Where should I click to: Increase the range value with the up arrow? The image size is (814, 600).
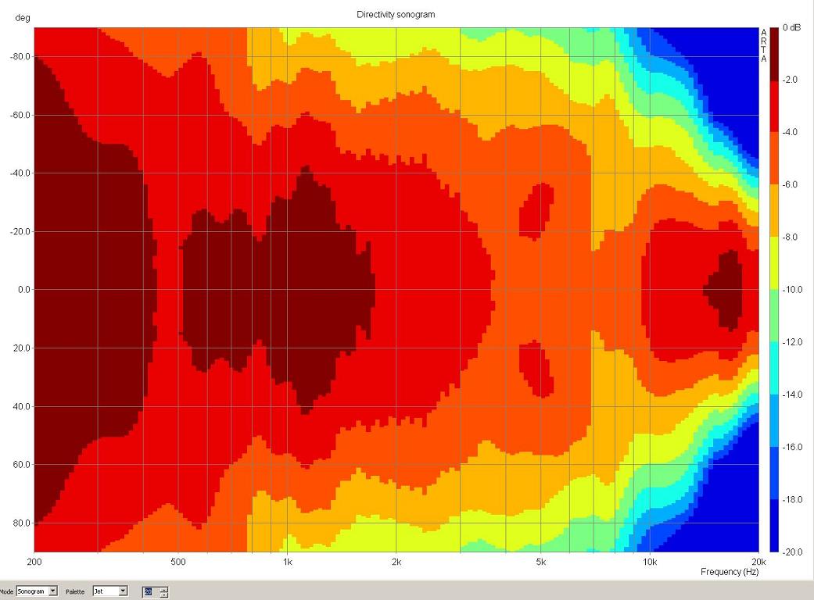pyautogui.click(x=163, y=589)
